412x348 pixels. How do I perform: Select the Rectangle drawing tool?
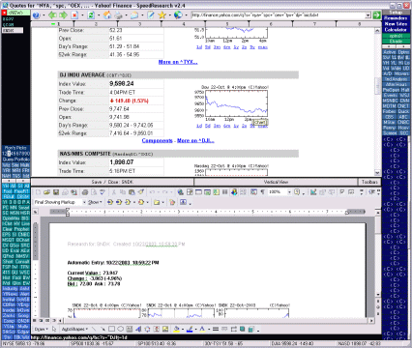click(111, 329)
